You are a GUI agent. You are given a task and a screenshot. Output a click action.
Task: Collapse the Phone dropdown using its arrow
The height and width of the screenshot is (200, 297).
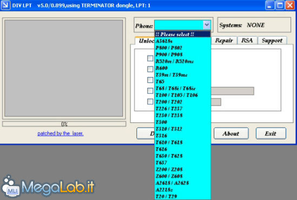pos(207,25)
